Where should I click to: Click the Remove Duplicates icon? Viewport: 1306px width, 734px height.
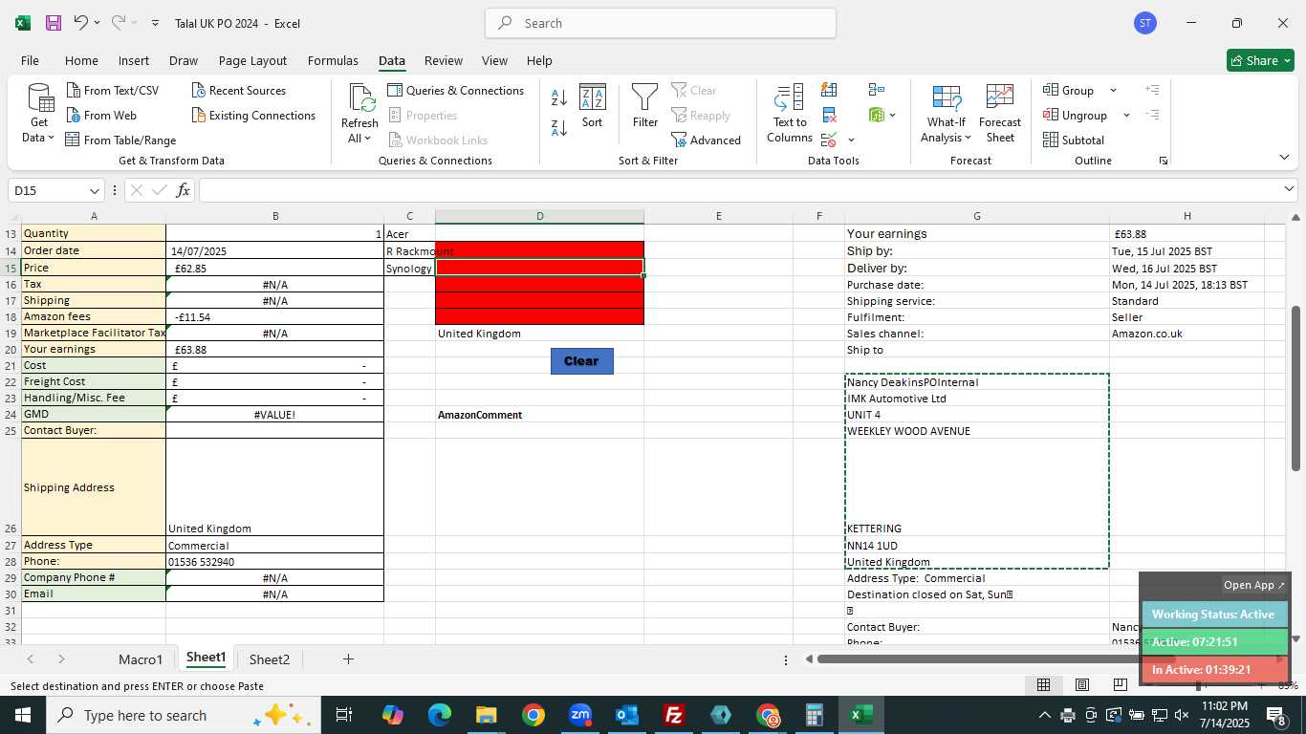(829, 116)
